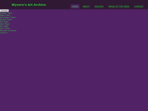Select the Dragon Type label
The height and width of the screenshot is (111, 148).
(x=6, y=13)
